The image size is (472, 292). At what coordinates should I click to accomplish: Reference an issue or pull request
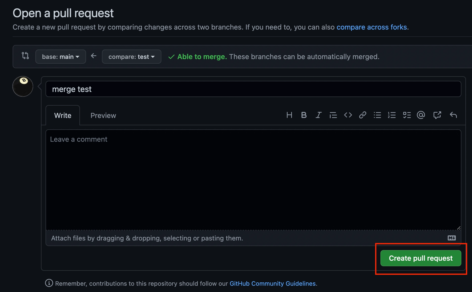pyautogui.click(x=437, y=115)
